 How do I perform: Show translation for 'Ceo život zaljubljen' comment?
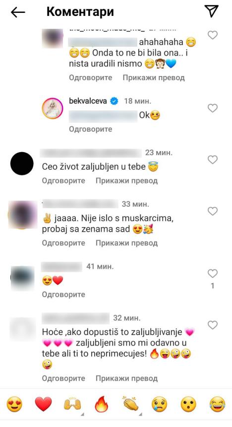126,180
